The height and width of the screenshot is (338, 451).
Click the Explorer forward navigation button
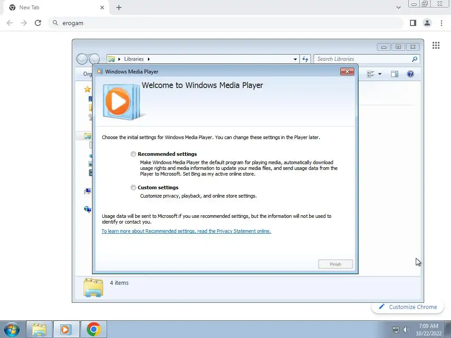pyautogui.click(x=94, y=59)
